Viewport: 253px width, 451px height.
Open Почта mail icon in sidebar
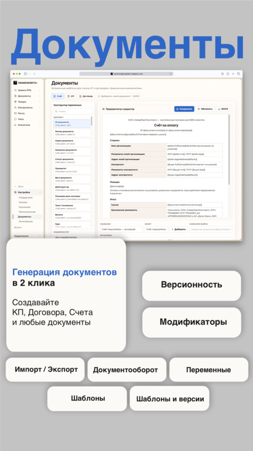click(15, 113)
